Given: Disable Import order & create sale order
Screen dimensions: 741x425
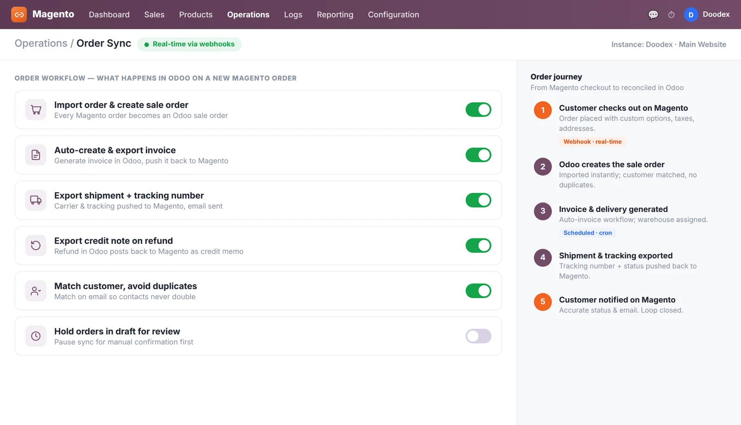Looking at the screenshot, I should (x=478, y=110).
